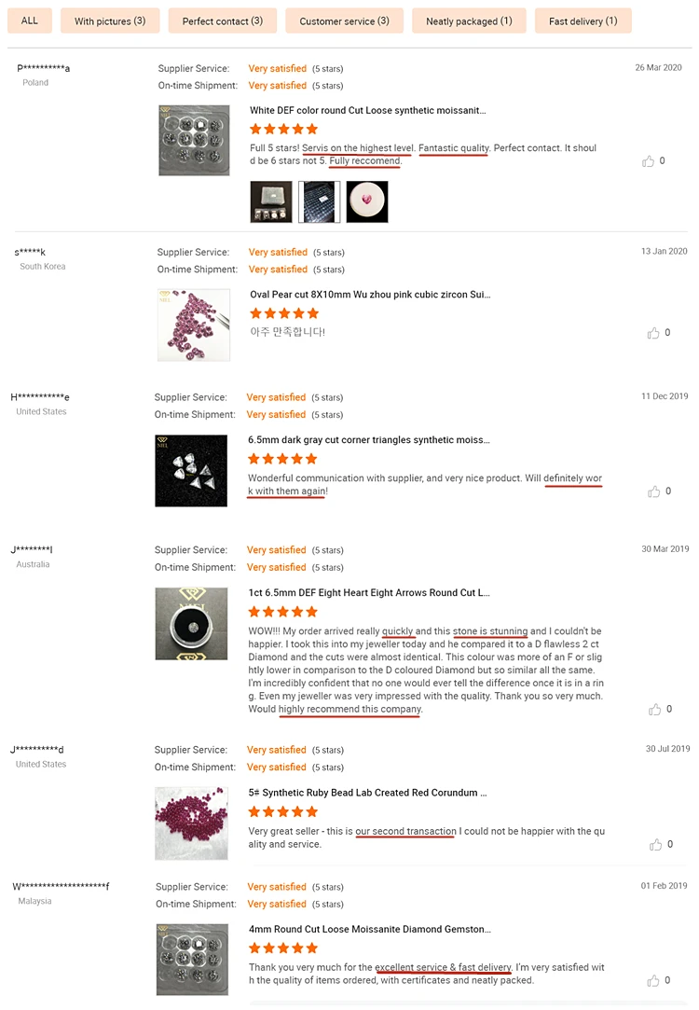Filter by Customer service (3)
The image size is (699, 1010).
[x=344, y=21]
